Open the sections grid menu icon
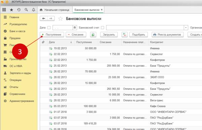Viewport: 202px width, 130px height. point(4,10)
